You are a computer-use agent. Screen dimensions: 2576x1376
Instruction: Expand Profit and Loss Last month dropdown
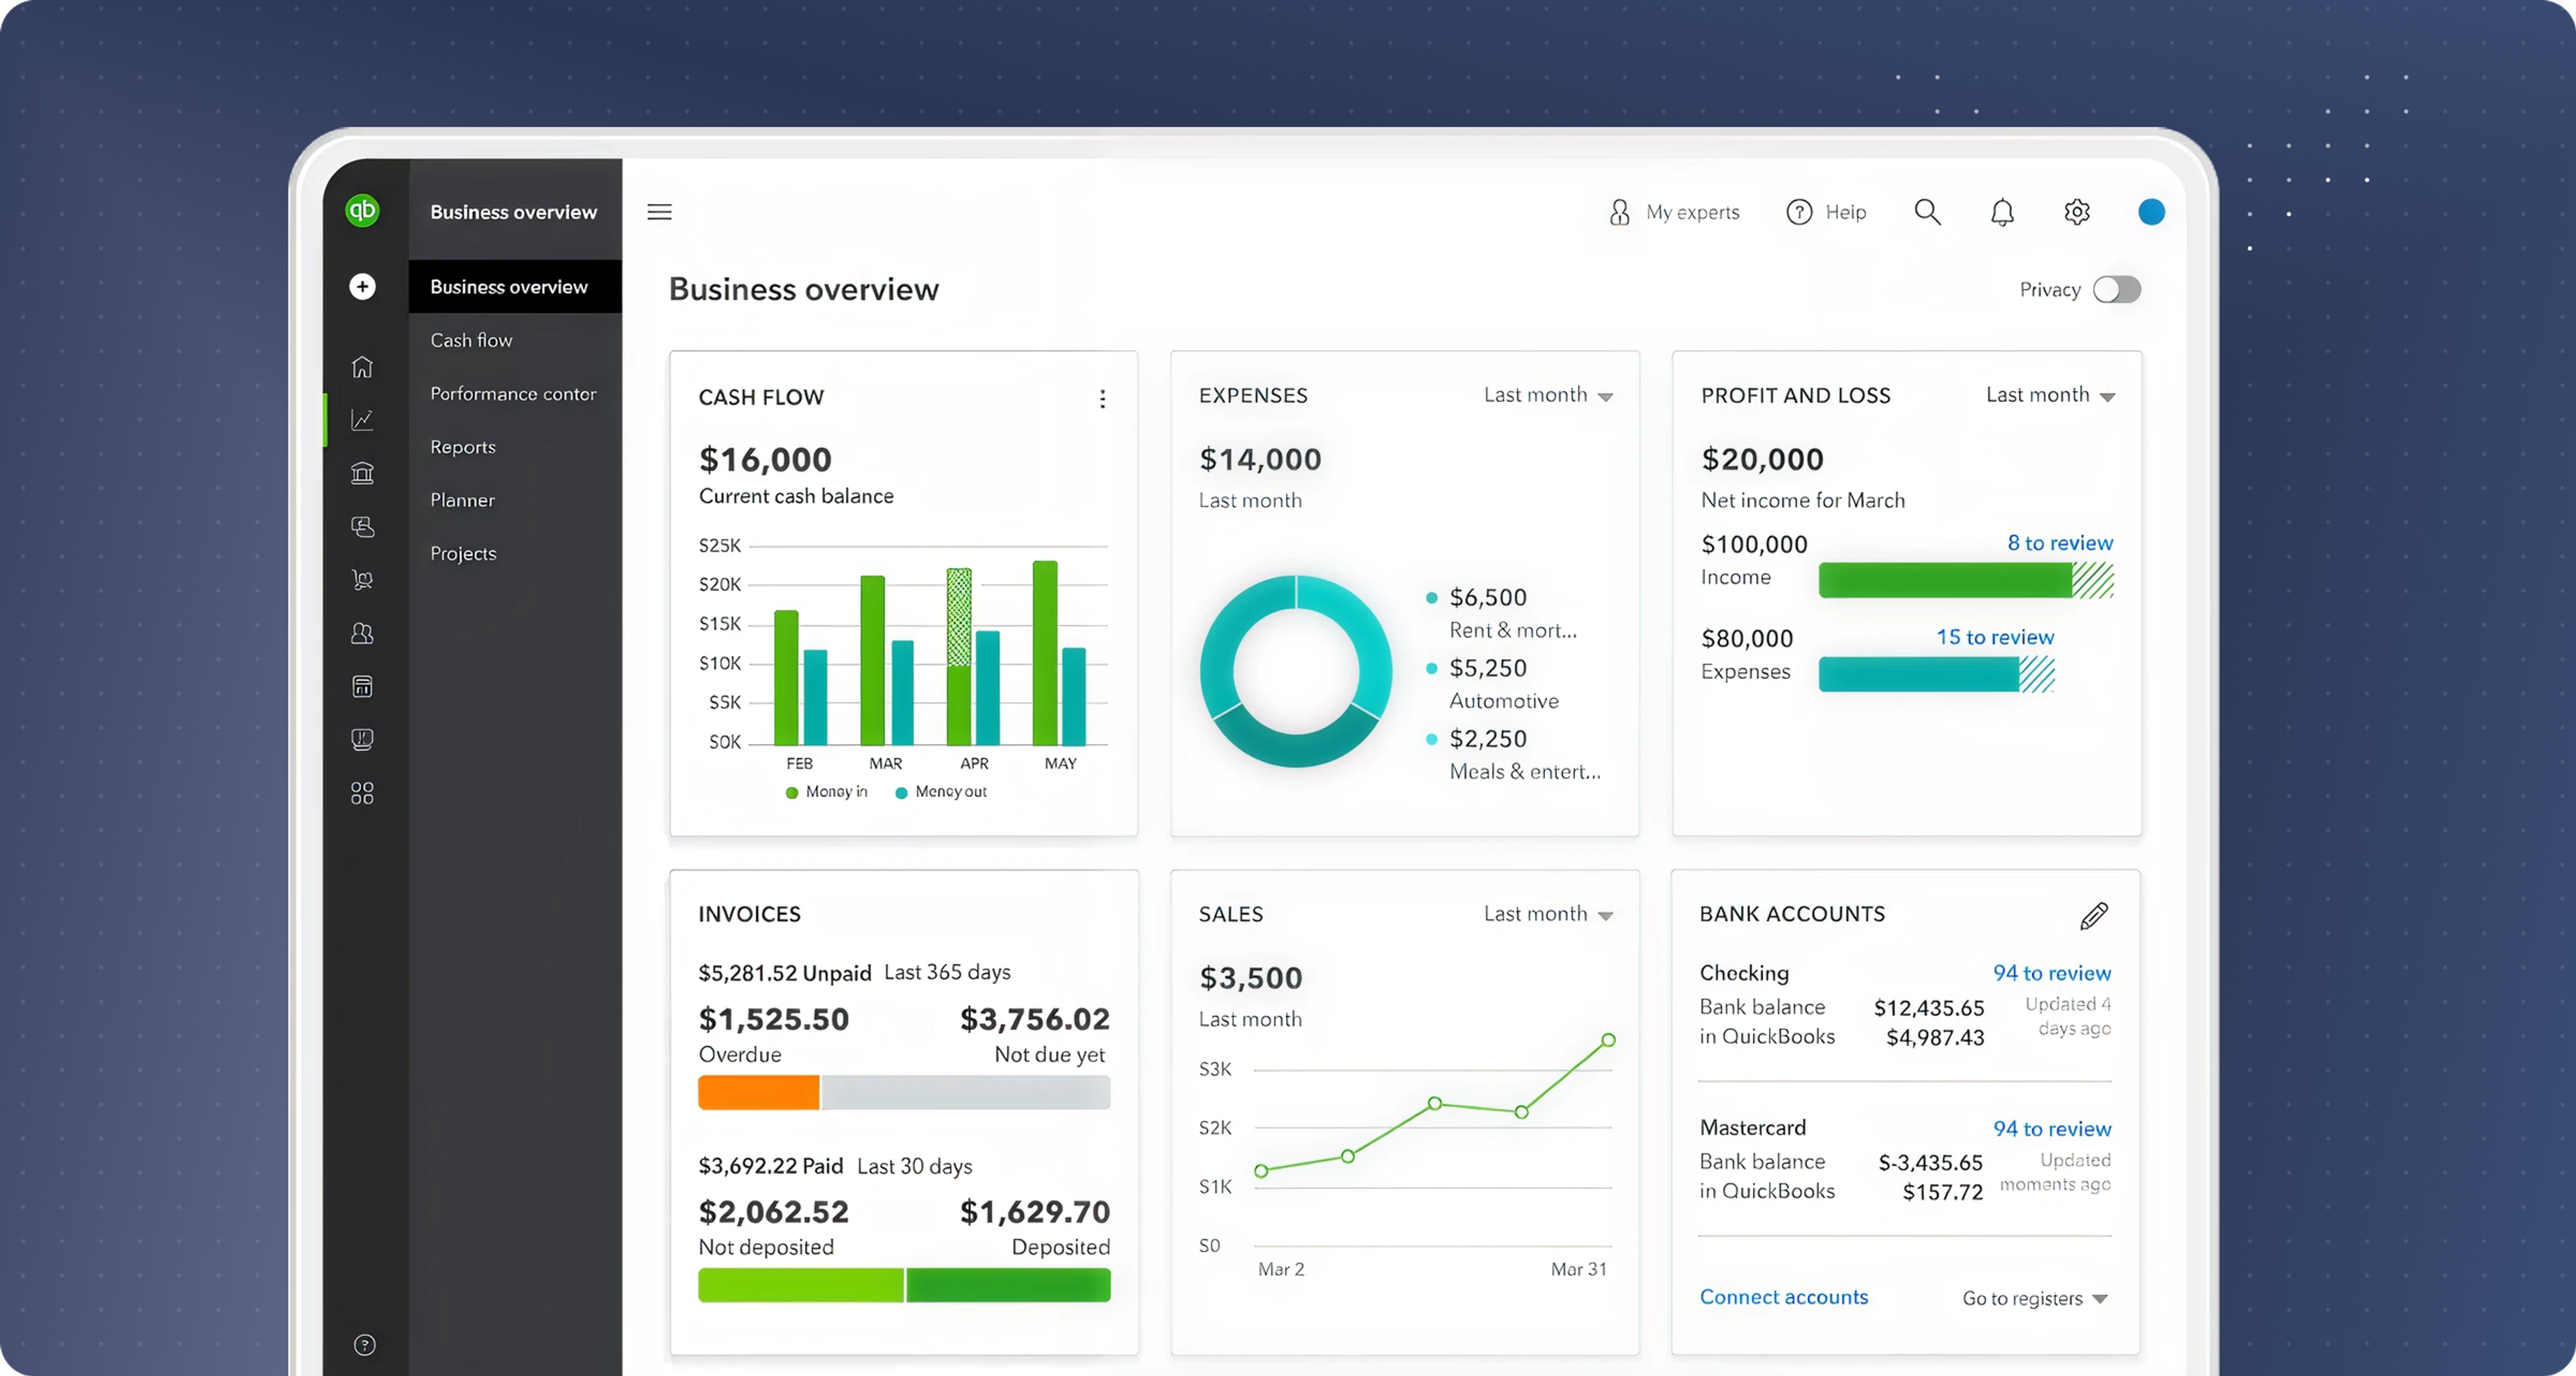(x=2050, y=395)
